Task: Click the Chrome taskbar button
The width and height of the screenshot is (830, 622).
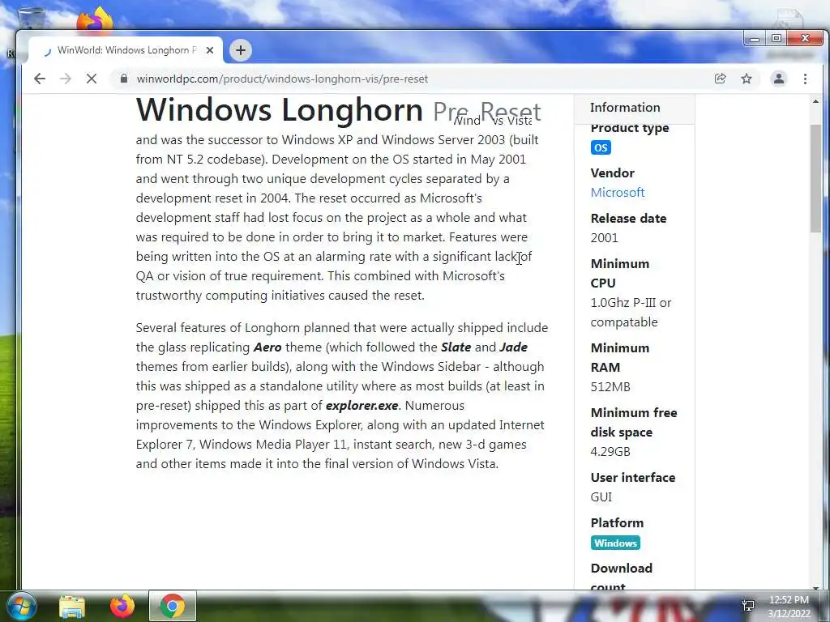Action: pyautogui.click(x=172, y=606)
